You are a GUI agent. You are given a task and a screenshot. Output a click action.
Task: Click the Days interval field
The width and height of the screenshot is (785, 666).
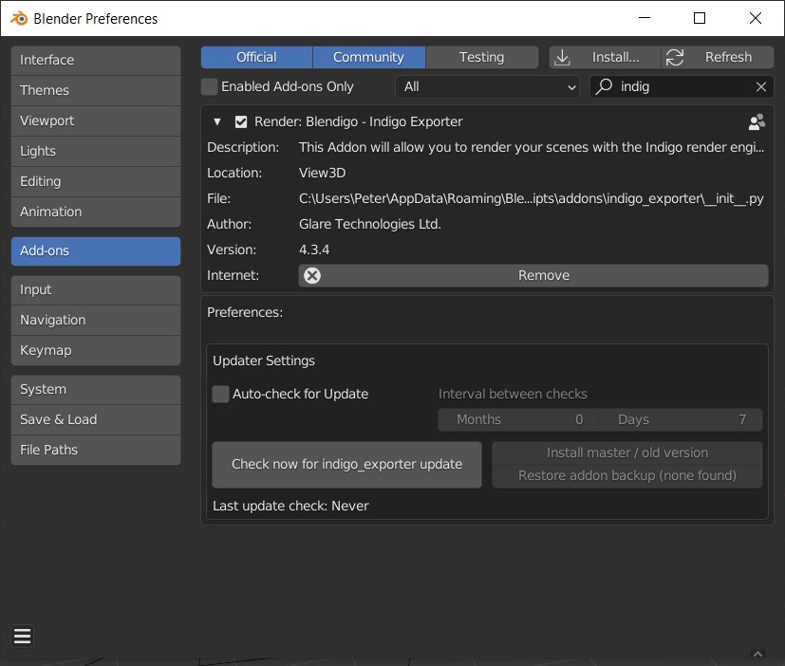click(681, 419)
